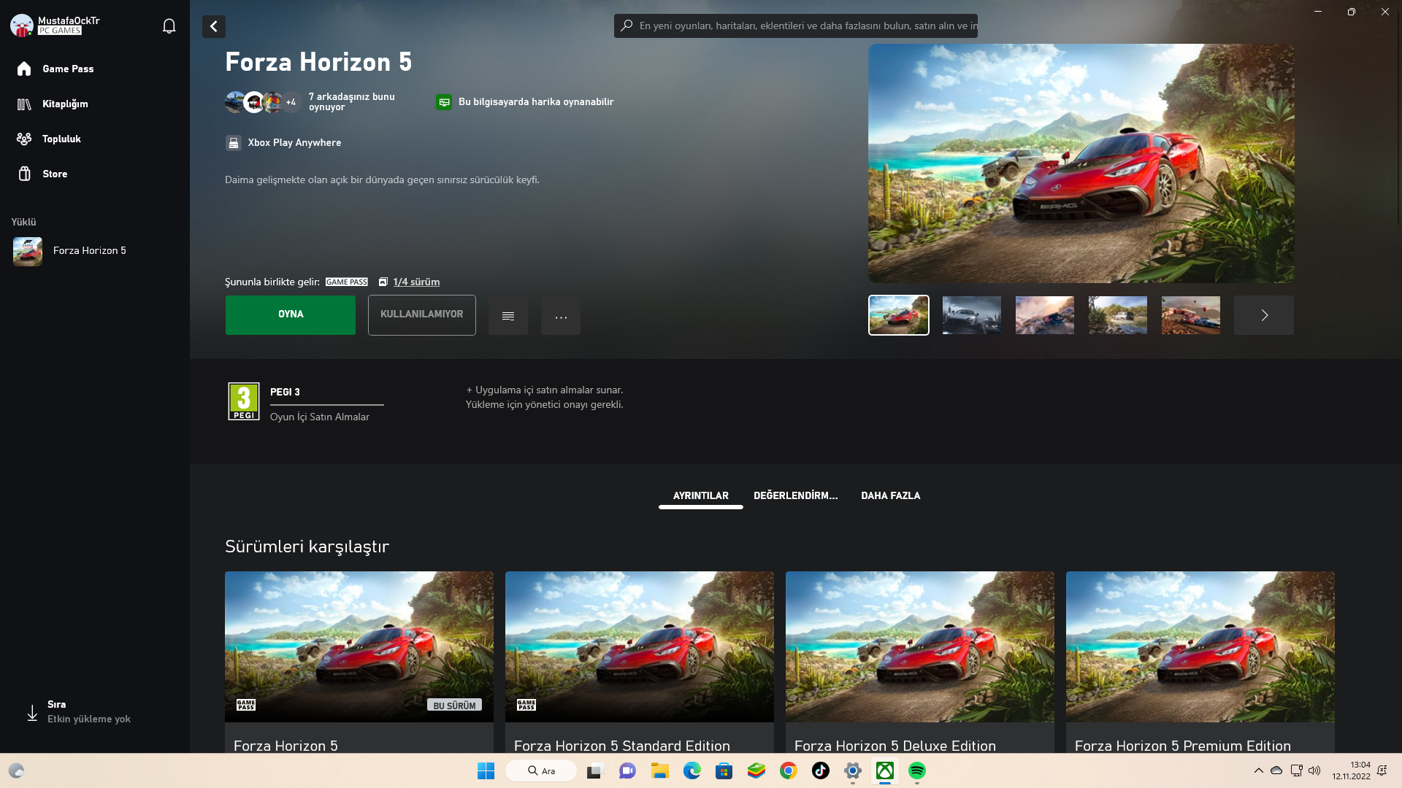1402x788 pixels.
Task: Open the notifications bell
Action: (169, 26)
